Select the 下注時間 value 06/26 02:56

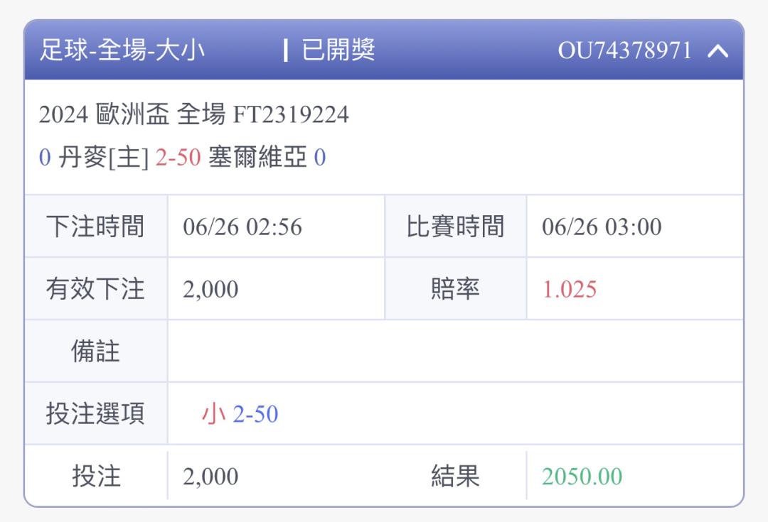(x=242, y=227)
